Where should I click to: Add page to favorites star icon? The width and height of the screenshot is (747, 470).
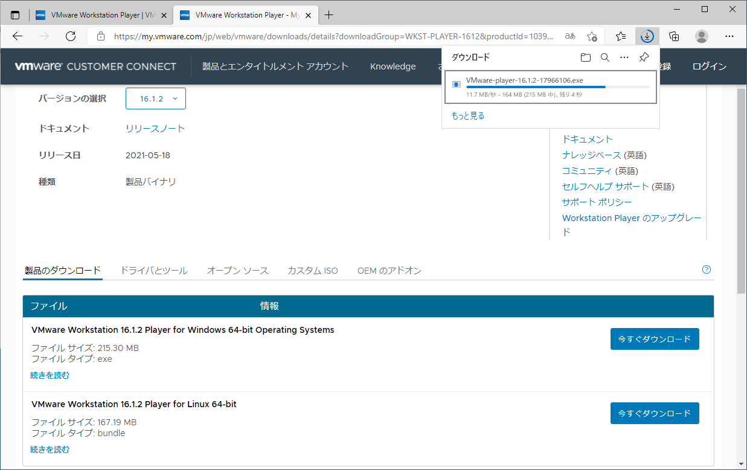click(x=592, y=36)
